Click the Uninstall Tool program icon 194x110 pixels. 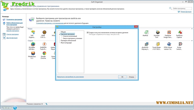pyautogui.click(x=156, y=33)
